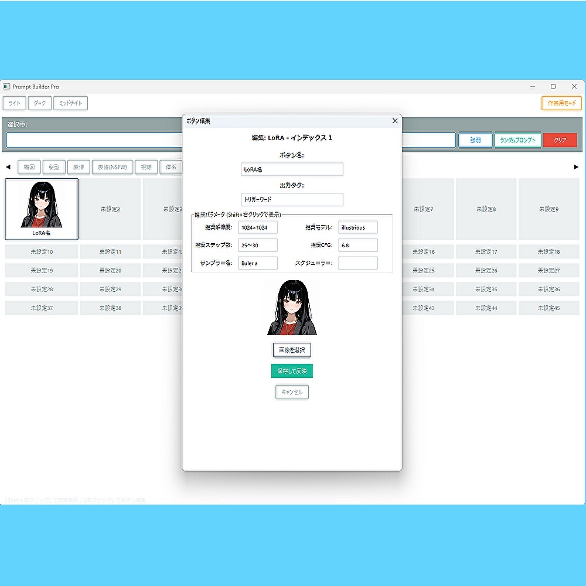Click 画像を選択 button

point(292,350)
